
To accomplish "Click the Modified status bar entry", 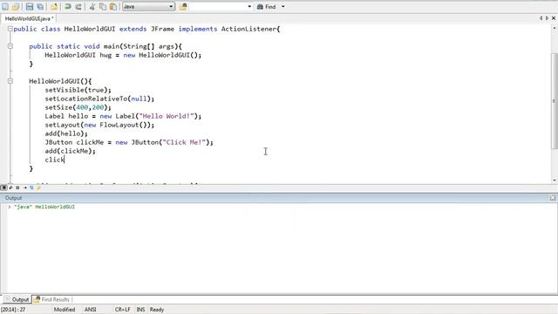I will coord(65,310).
